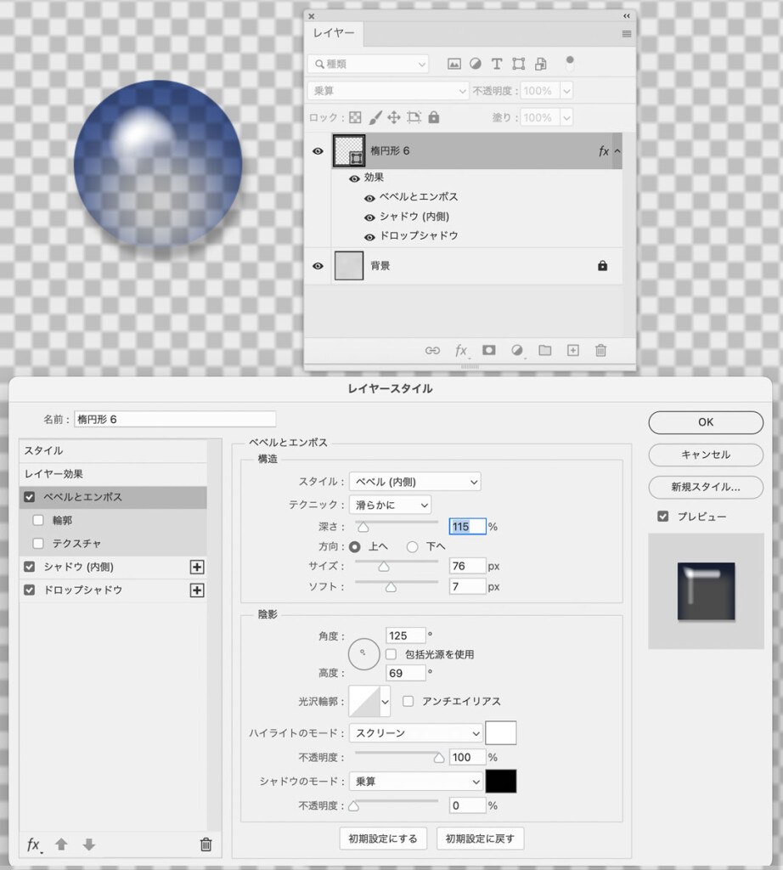The image size is (783, 870).
Task: Open the 乗算 blend mode dropdown in Layers
Action: point(388,91)
